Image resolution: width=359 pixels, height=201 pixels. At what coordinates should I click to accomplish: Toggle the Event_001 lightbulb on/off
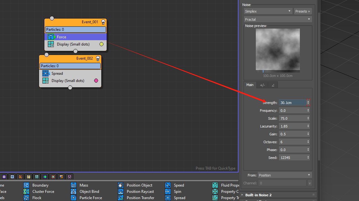point(103,22)
